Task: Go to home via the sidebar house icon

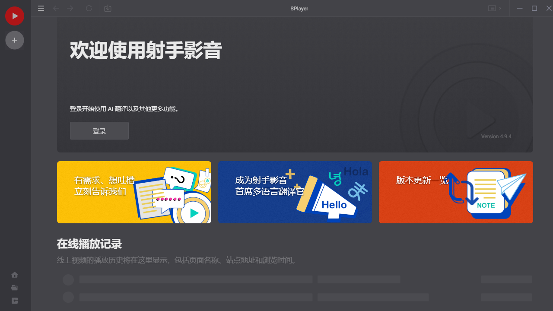Action: click(15, 275)
